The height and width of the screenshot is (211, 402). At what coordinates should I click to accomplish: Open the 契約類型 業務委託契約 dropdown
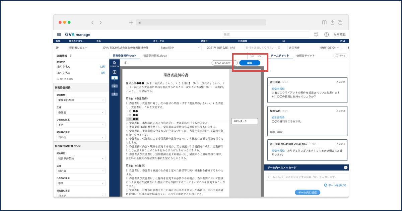pos(81,100)
